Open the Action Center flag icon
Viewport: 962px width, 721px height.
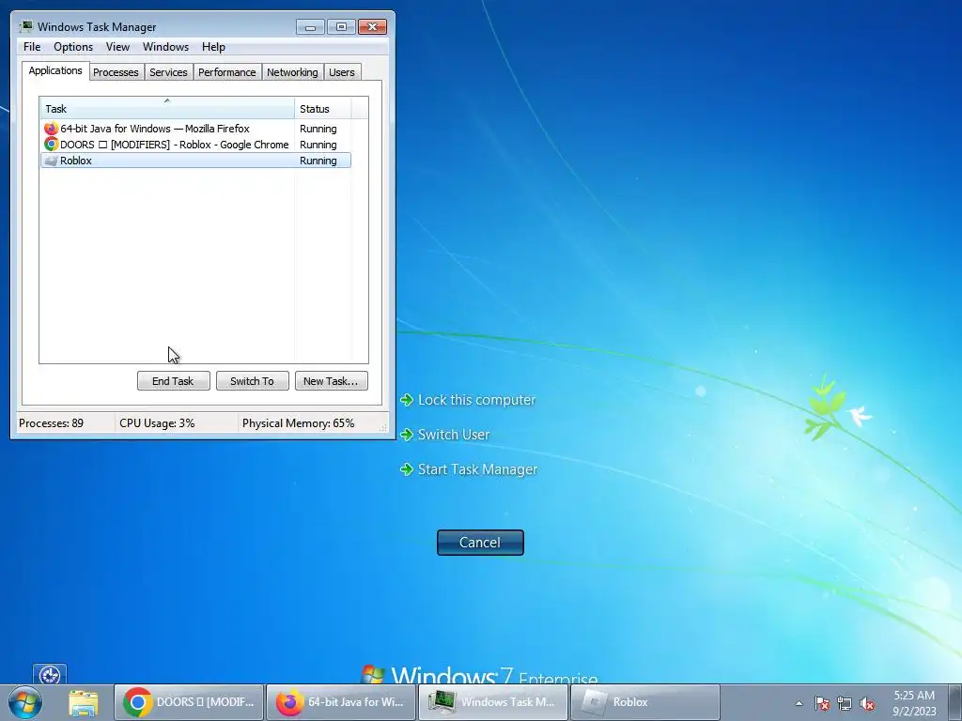822,704
